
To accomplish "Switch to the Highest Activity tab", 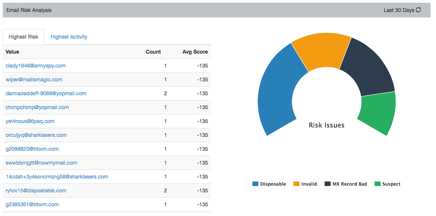I will pos(69,36).
